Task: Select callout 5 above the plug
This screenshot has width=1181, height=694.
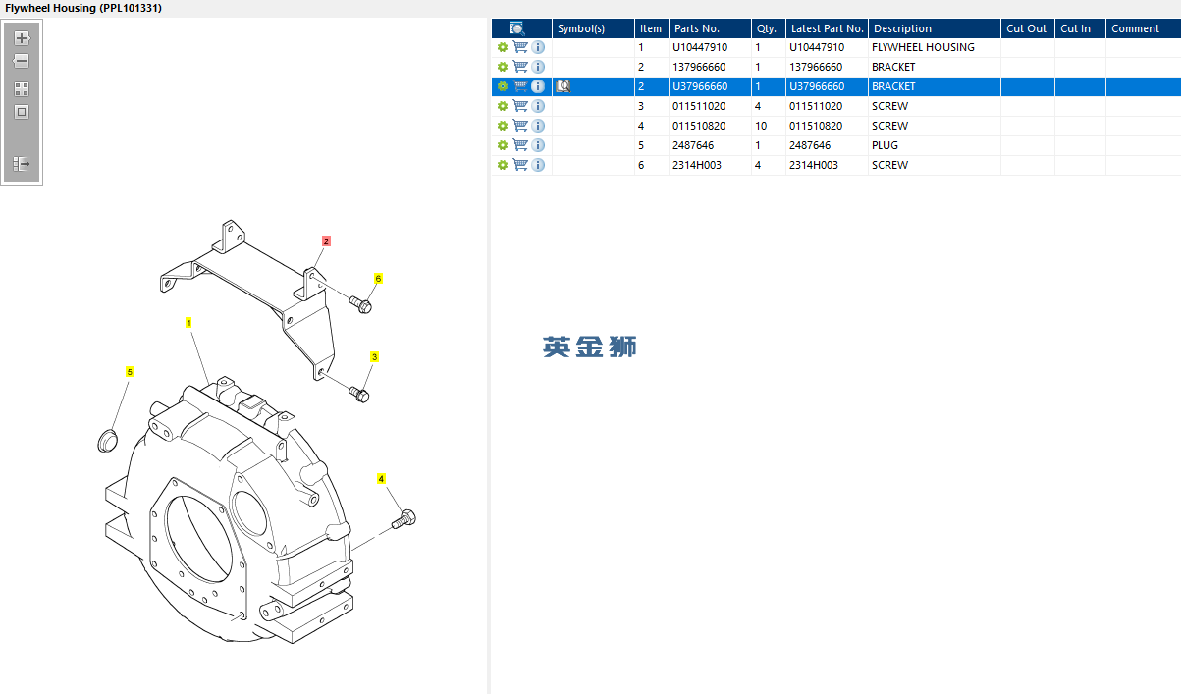Action: pyautogui.click(x=129, y=372)
